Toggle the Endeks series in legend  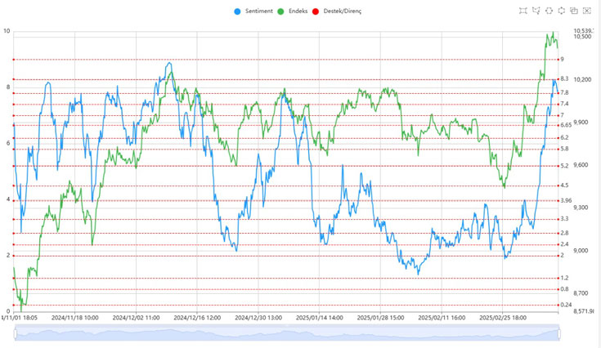tap(293, 11)
